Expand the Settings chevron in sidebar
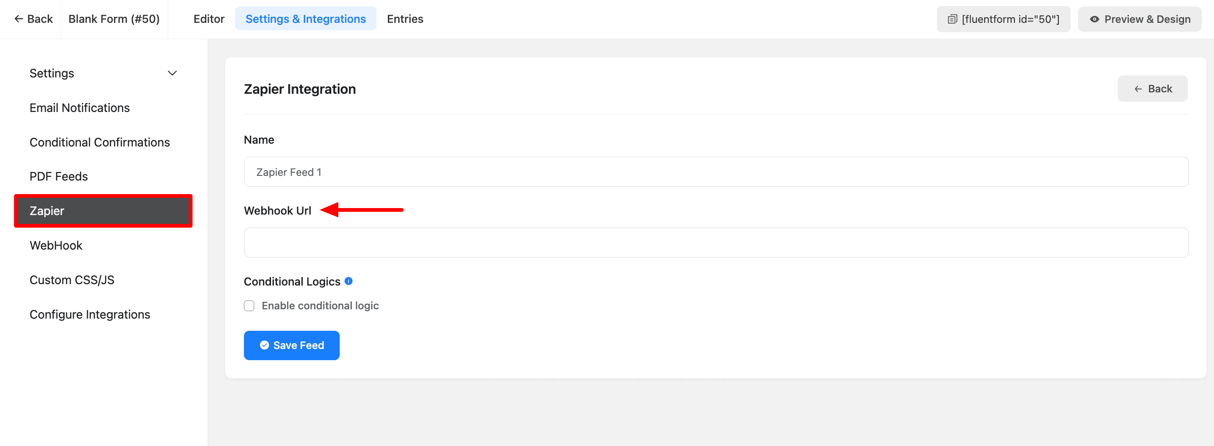The height and width of the screenshot is (446, 1214). pos(172,73)
